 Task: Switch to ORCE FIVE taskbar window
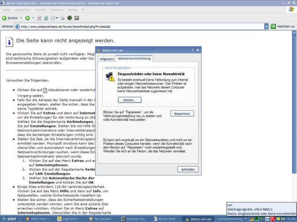pyautogui.click(x=39, y=219)
